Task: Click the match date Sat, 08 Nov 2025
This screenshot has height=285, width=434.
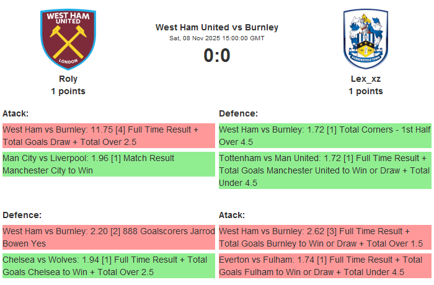Action: 217,38
